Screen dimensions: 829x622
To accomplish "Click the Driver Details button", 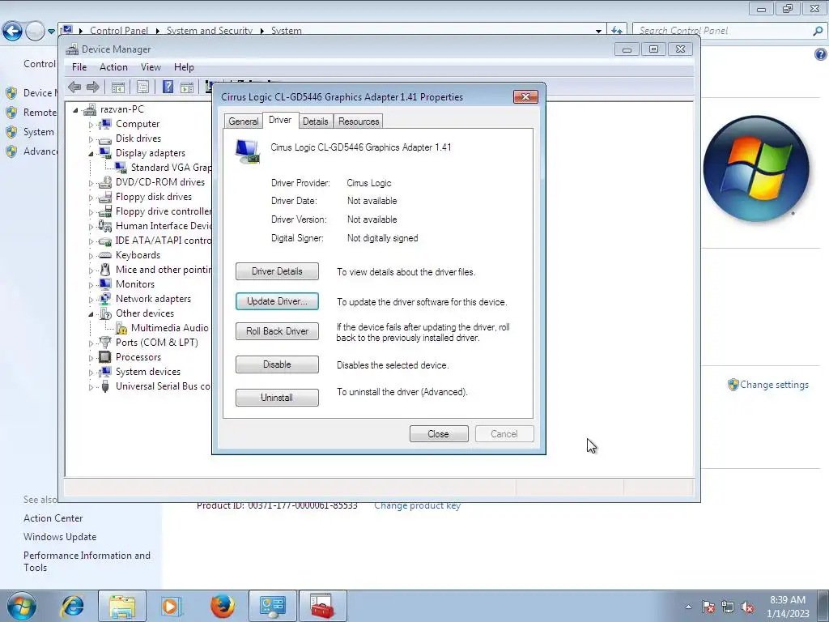I will coord(277,271).
